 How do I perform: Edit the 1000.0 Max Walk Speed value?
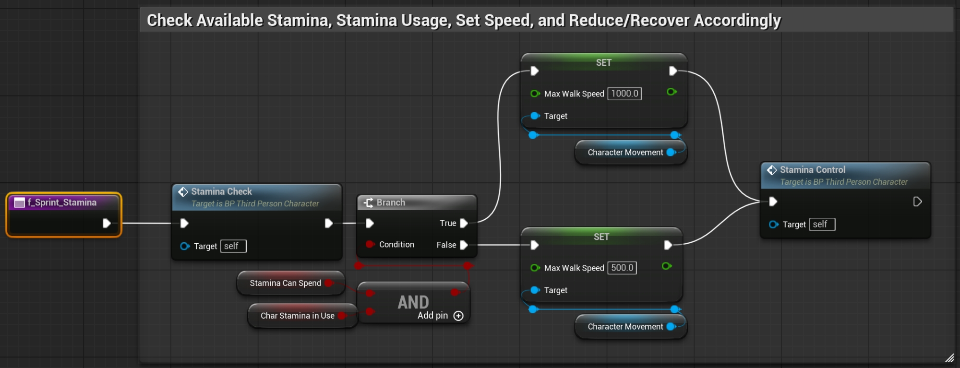(624, 94)
